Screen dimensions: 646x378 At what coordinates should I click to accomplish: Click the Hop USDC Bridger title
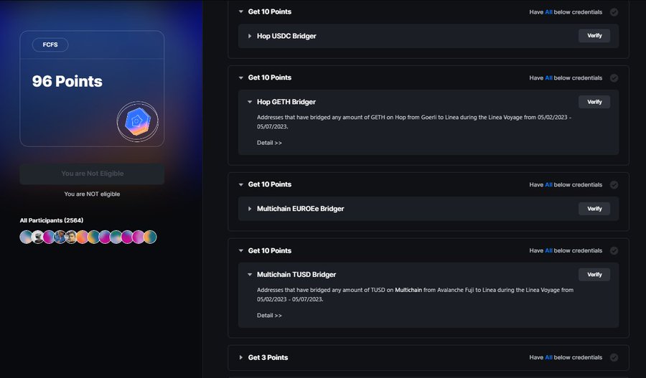tap(286, 36)
